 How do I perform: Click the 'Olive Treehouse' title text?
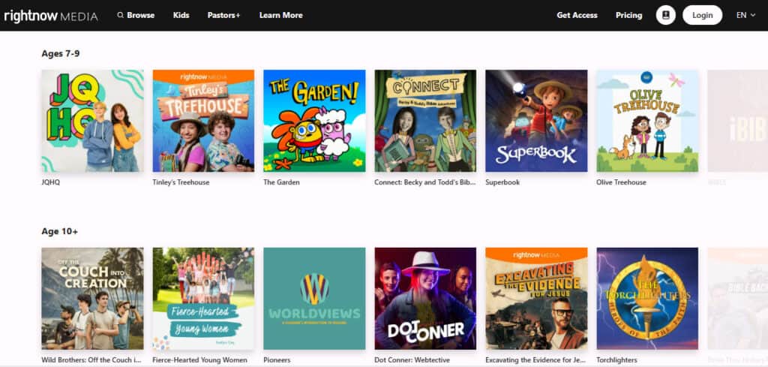[621, 182]
